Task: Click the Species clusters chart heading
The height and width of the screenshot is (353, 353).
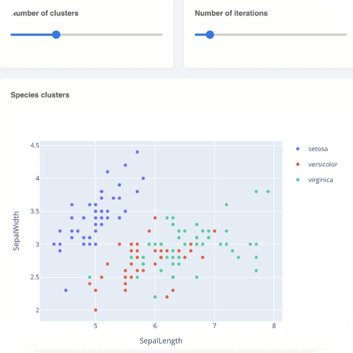Action: tap(40, 95)
